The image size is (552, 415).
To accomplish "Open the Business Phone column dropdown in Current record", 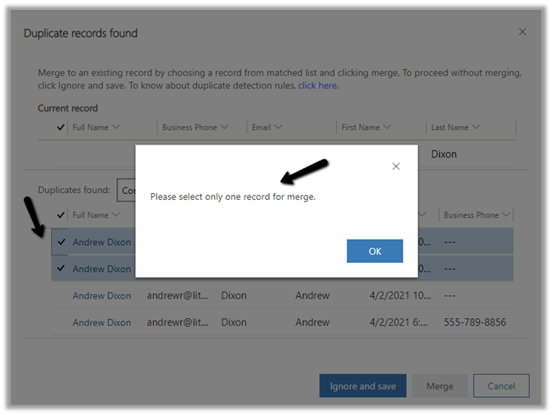I will pyautogui.click(x=194, y=128).
